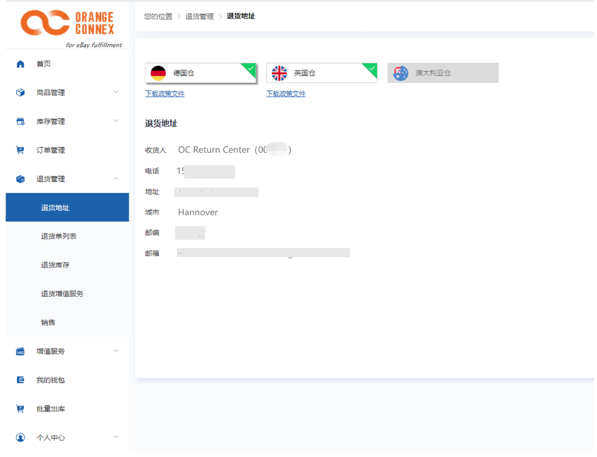Click the 地址 field label
597x457 pixels.
coord(152,192)
